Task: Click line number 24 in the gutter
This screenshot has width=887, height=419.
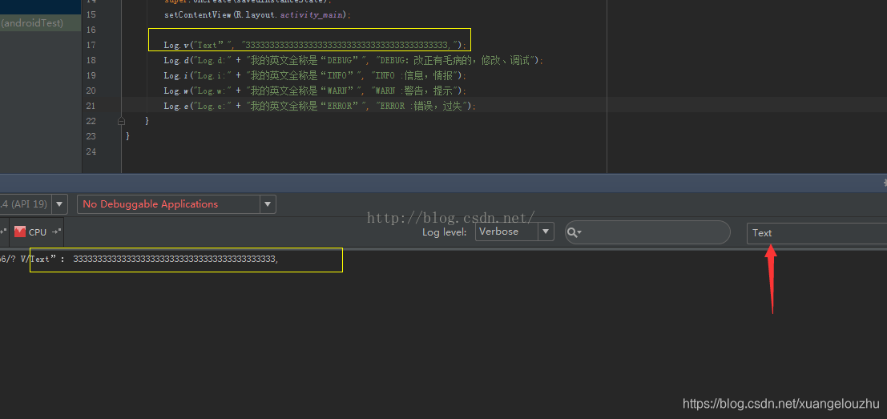Action: click(91, 151)
